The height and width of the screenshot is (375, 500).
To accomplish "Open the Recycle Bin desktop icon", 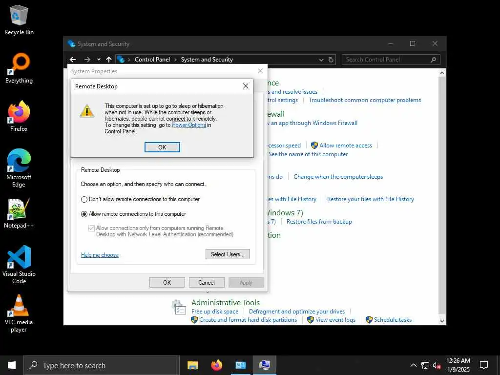I will click(x=19, y=20).
